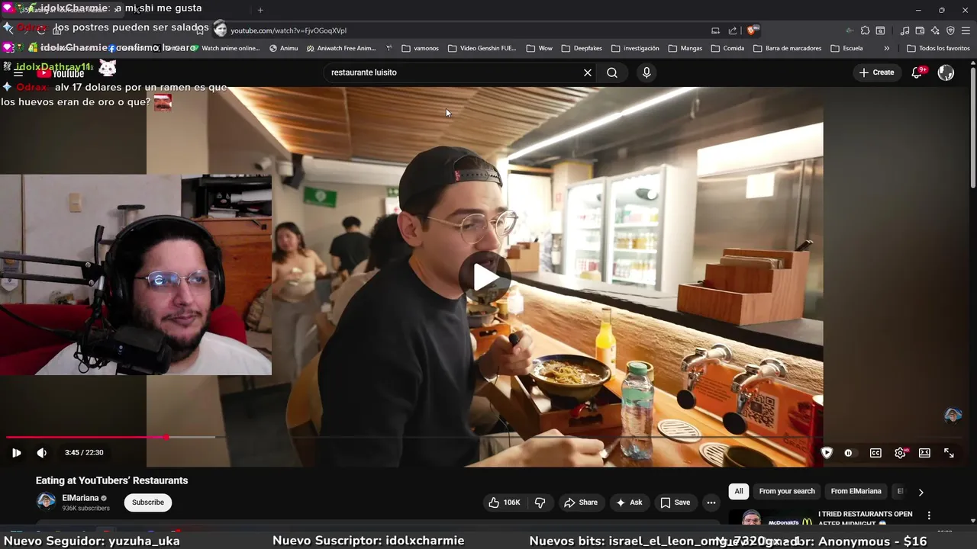Open options for I Tried Restaurants video
Image resolution: width=977 pixels, height=549 pixels.
(x=929, y=515)
